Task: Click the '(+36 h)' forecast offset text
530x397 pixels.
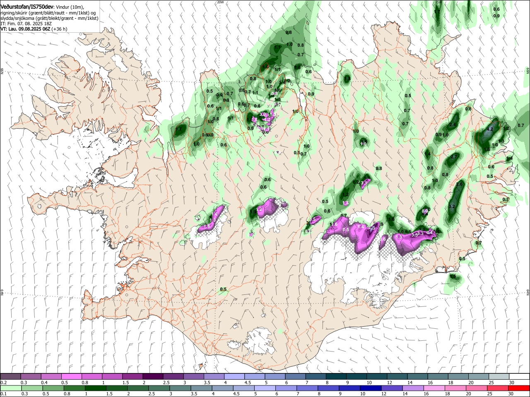Action: coord(60,29)
